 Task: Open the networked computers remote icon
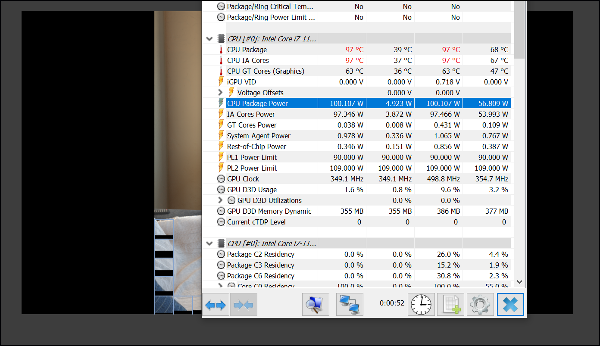point(350,305)
